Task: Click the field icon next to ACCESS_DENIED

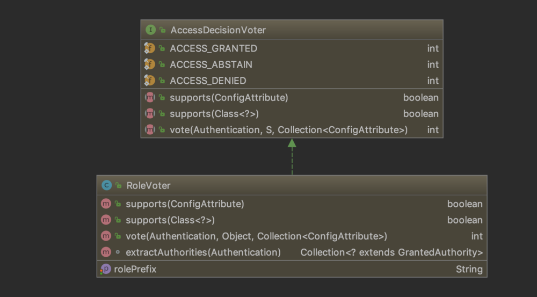Action: pyautogui.click(x=150, y=81)
